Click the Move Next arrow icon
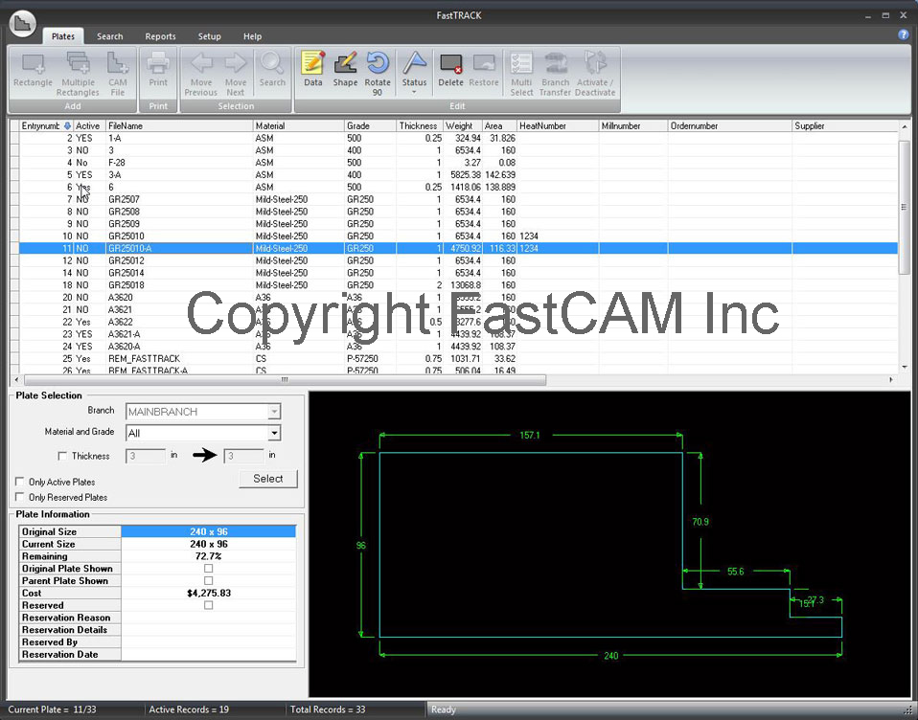The height and width of the screenshot is (720, 918). pos(236,63)
